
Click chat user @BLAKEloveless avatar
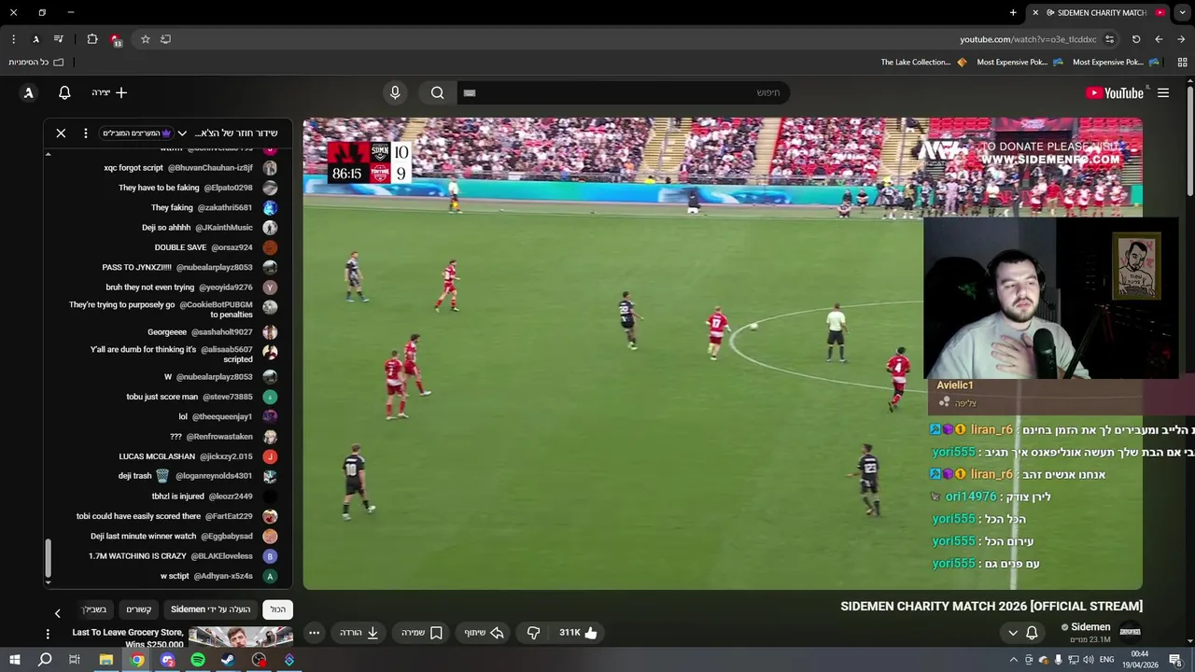pyautogui.click(x=270, y=556)
